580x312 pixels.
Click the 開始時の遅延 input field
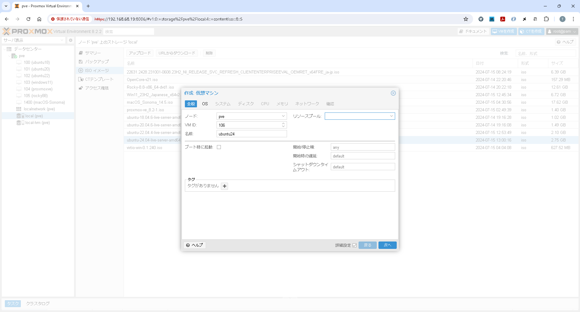363,156
